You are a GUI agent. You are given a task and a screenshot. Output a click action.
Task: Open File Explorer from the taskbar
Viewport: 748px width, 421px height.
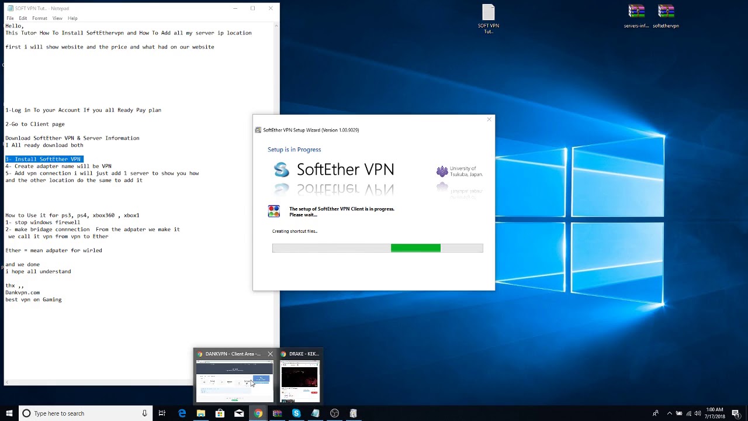(x=201, y=413)
